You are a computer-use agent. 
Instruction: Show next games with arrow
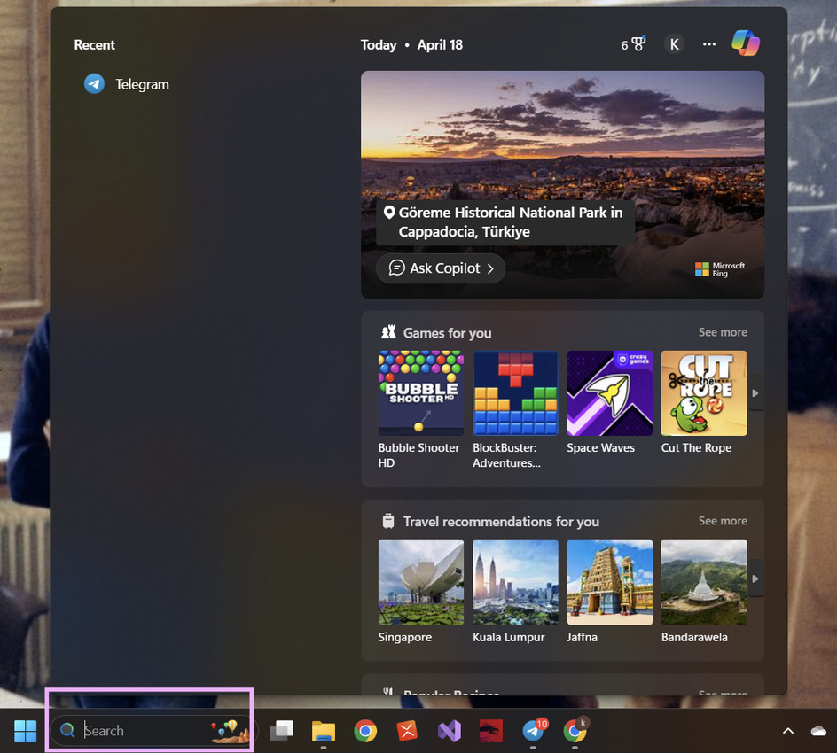point(755,393)
